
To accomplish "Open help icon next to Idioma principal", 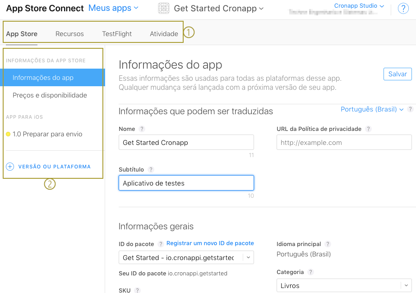I will coord(328,244).
